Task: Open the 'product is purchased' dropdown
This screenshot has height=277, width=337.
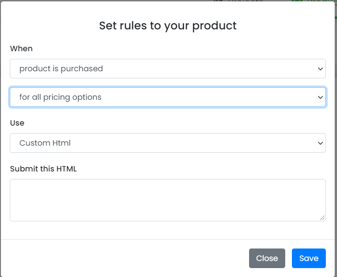Action: (167, 69)
